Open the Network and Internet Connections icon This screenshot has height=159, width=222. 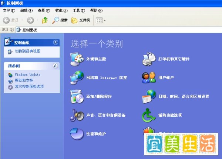tap(77, 77)
